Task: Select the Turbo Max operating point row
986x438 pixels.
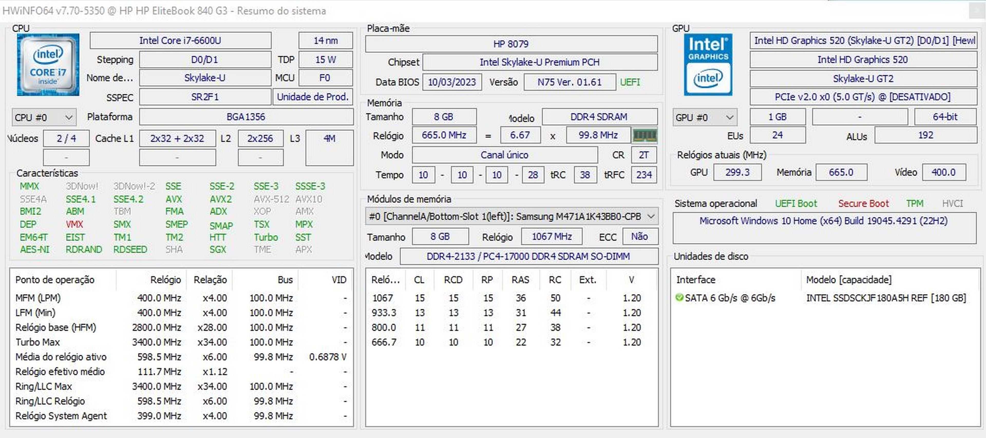Action: [181, 342]
